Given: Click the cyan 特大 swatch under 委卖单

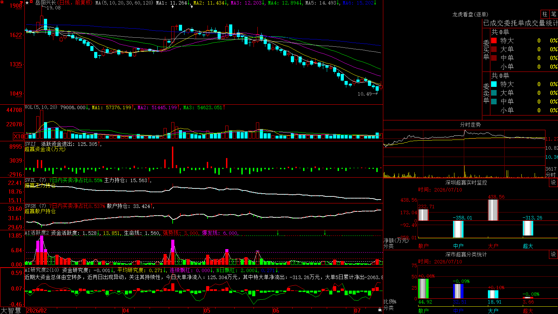Looking at the screenshot, I should pos(494,84).
